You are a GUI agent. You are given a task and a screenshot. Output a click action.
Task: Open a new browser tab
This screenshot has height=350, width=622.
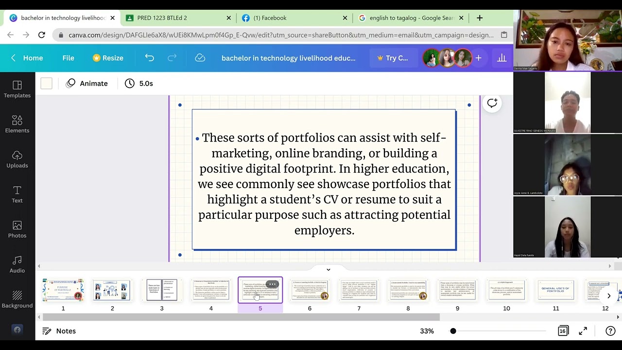click(x=480, y=18)
